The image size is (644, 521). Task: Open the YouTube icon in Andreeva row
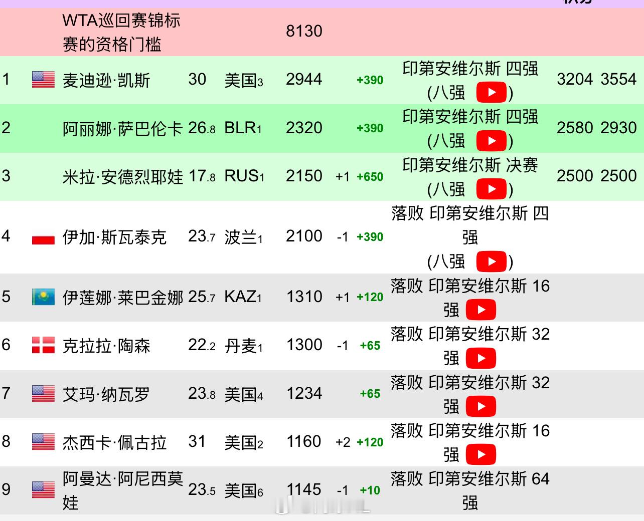point(491,189)
